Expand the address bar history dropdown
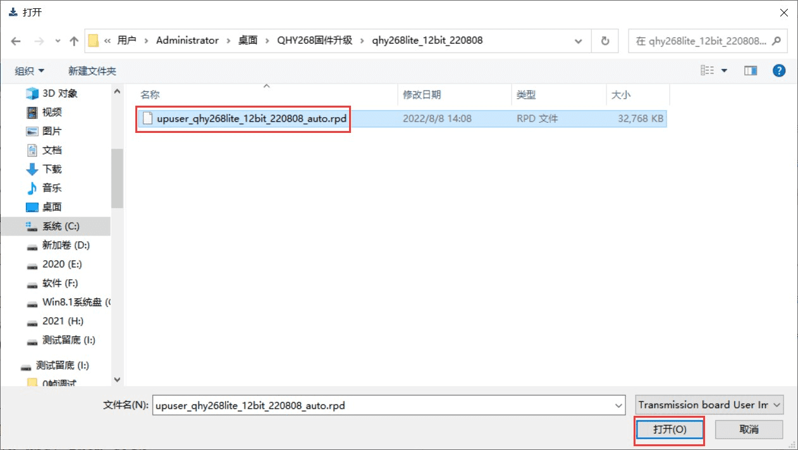 pos(578,41)
